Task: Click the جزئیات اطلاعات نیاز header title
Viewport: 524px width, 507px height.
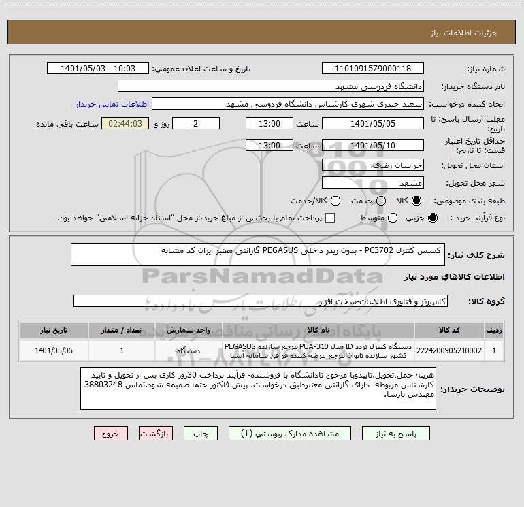Action: click(464, 33)
